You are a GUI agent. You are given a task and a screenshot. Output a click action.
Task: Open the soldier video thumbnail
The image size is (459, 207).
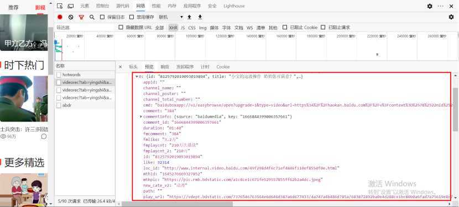[24, 99]
